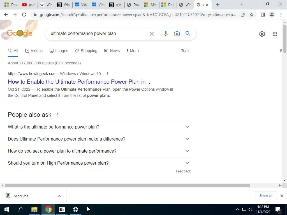The height and width of the screenshot is (215, 287).
Task: Switch to Images results
Action: (59, 51)
